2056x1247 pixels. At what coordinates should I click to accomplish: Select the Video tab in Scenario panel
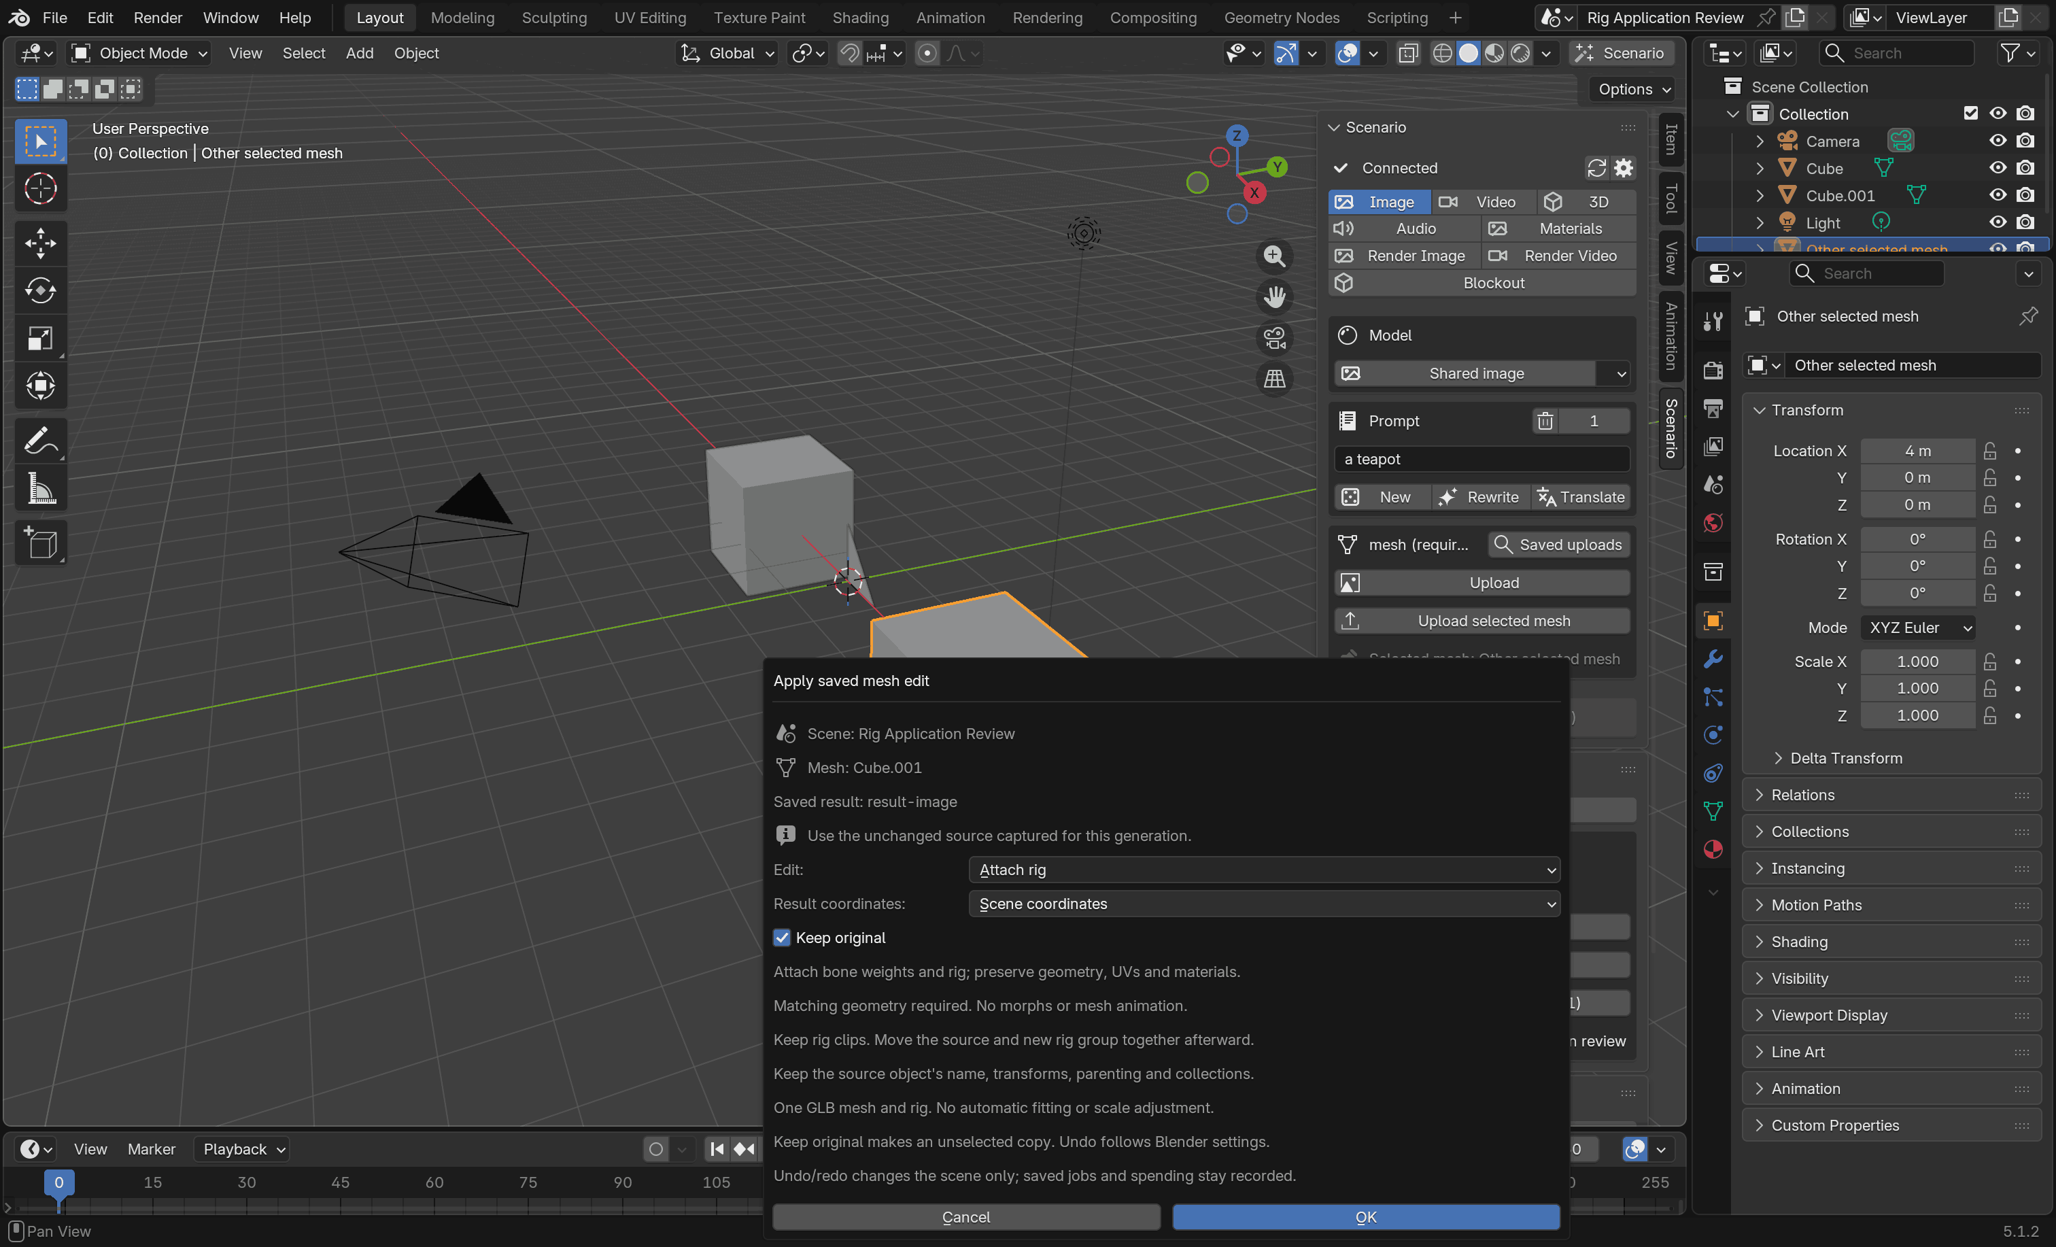[x=1483, y=202]
